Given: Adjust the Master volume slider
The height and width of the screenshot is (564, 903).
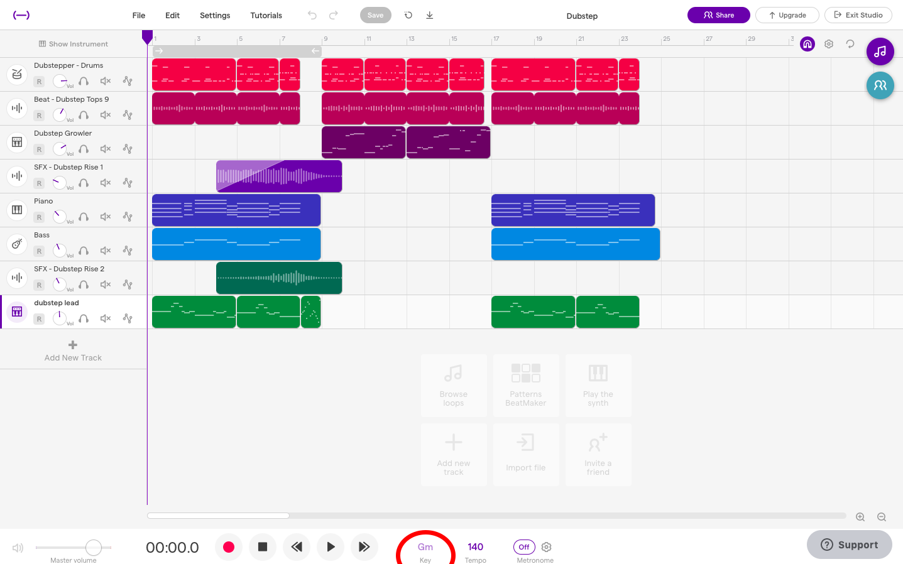Looking at the screenshot, I should 93,548.
